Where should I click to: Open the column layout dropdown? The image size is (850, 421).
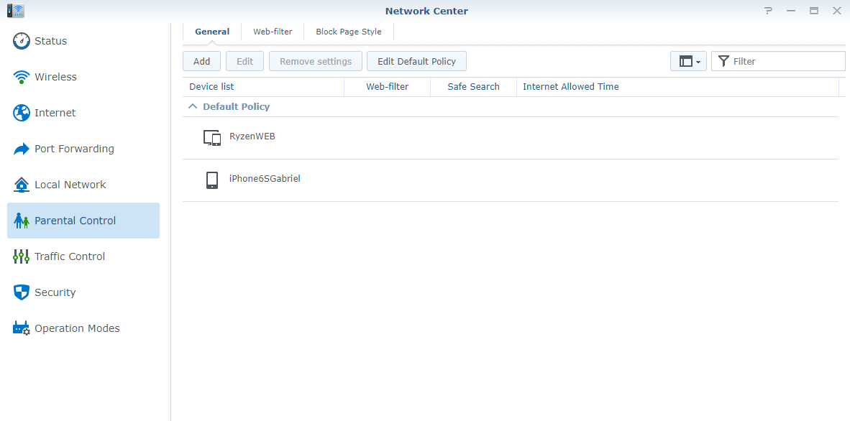click(x=688, y=61)
